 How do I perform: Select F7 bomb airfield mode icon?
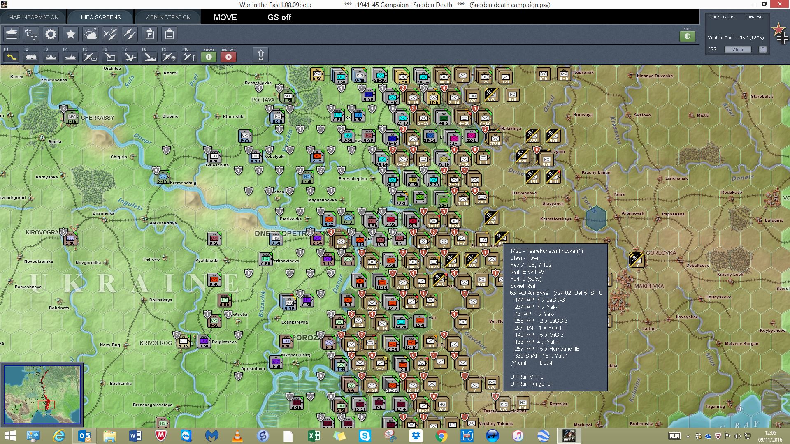click(130, 57)
